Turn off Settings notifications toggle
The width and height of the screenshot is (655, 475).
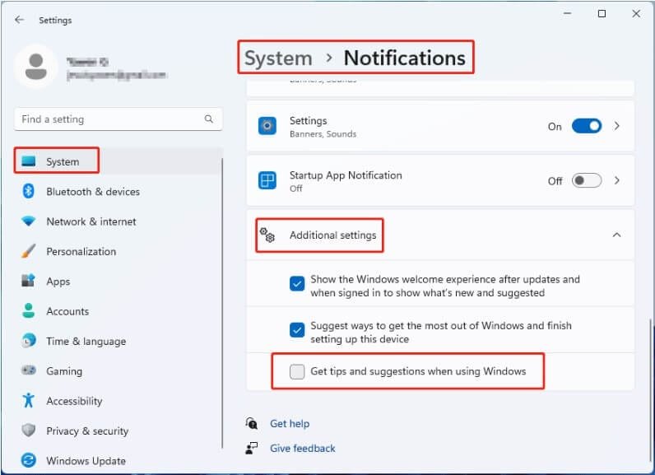[x=587, y=126]
